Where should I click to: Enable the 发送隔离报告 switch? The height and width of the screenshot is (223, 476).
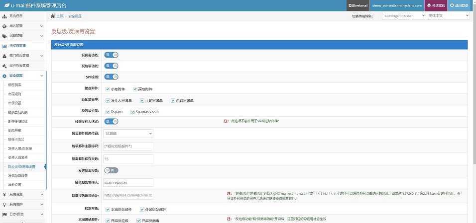pos(111,170)
